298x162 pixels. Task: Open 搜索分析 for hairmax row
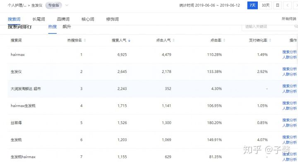click(x=289, y=52)
